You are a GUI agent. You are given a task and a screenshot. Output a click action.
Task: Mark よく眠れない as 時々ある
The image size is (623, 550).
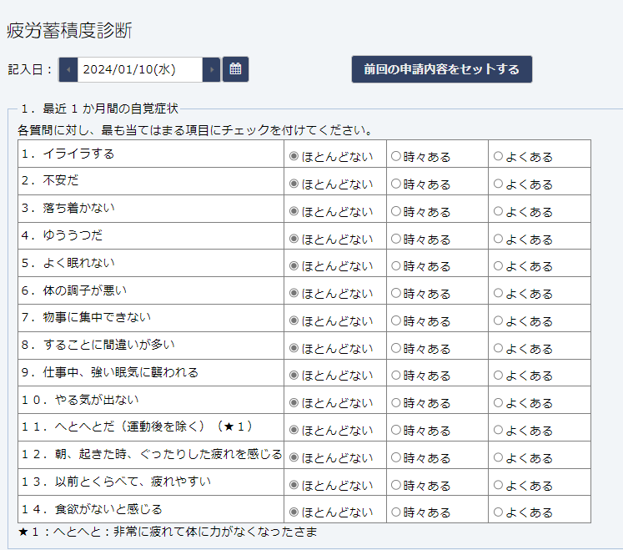click(396, 265)
